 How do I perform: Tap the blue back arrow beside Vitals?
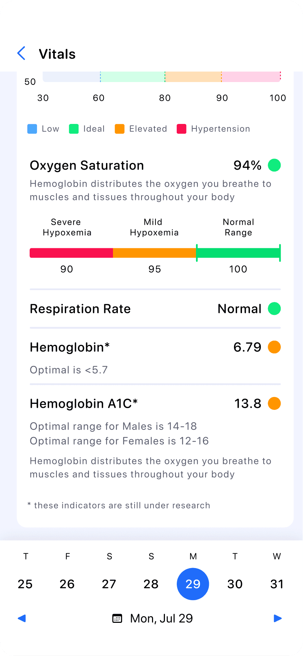pos(21,53)
